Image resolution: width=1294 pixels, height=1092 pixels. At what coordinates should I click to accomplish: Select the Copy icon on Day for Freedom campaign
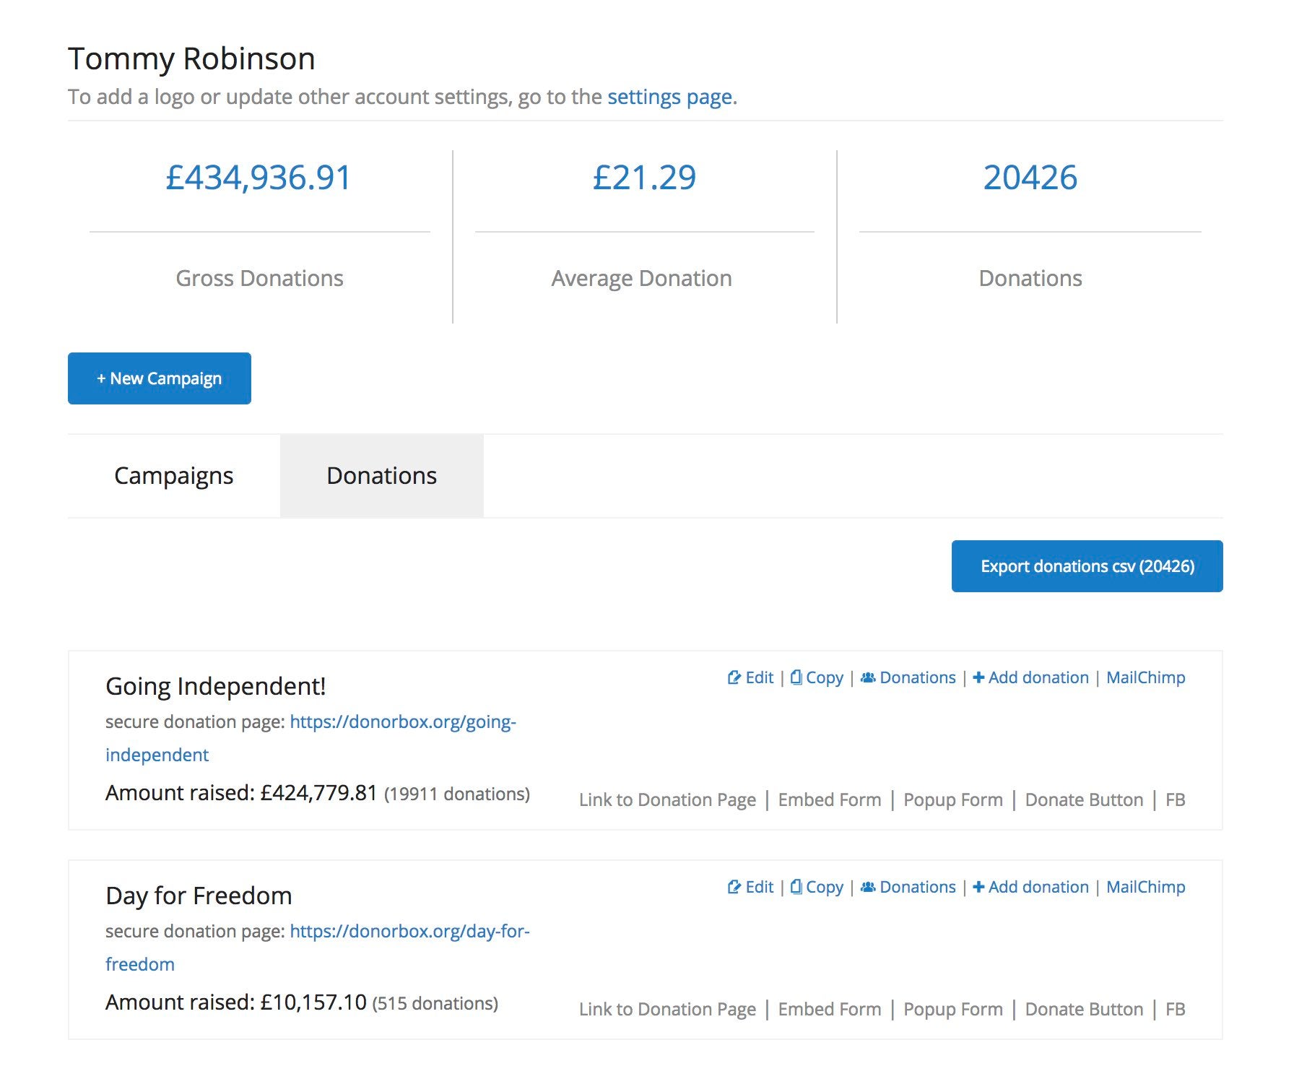[x=796, y=887]
